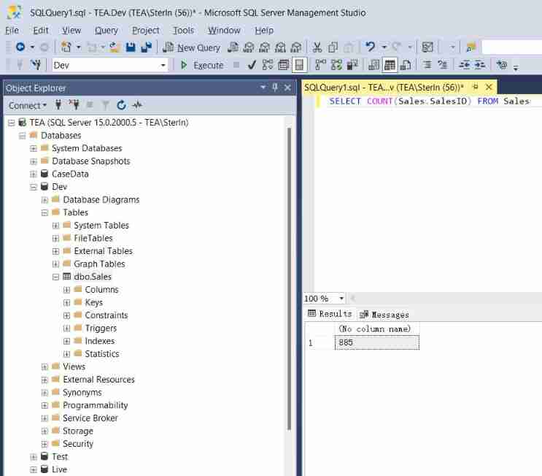Pin the Object Explorer panel
The width and height of the screenshot is (542, 476).
point(275,88)
